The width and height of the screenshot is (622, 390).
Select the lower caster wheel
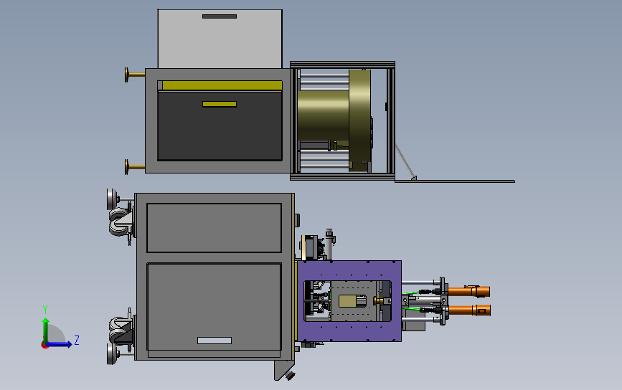(x=119, y=329)
